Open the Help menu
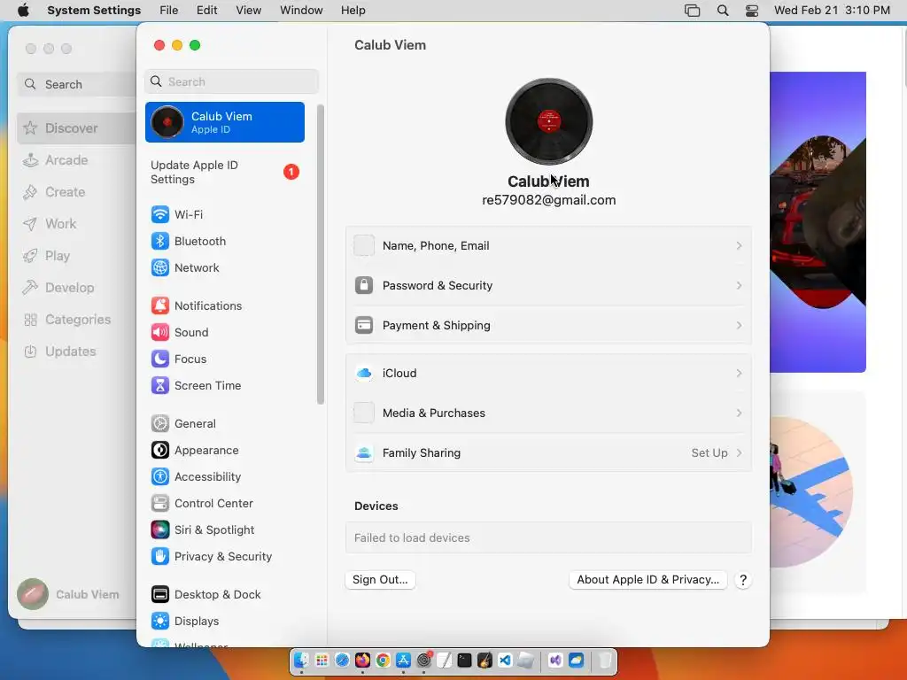This screenshot has height=680, width=907. click(353, 11)
